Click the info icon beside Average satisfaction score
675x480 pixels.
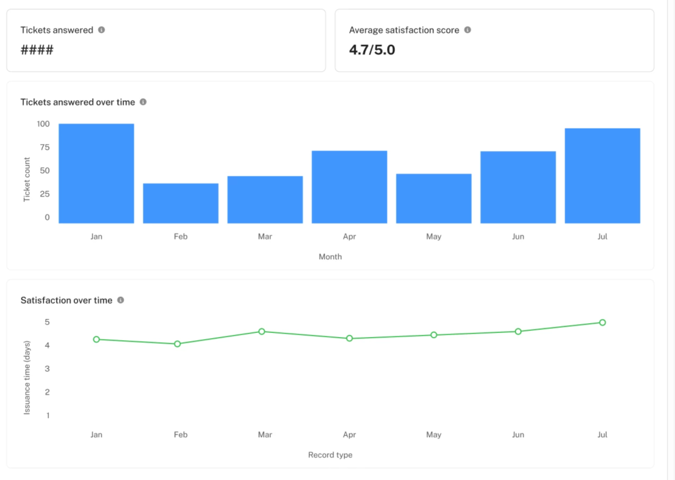pos(468,30)
